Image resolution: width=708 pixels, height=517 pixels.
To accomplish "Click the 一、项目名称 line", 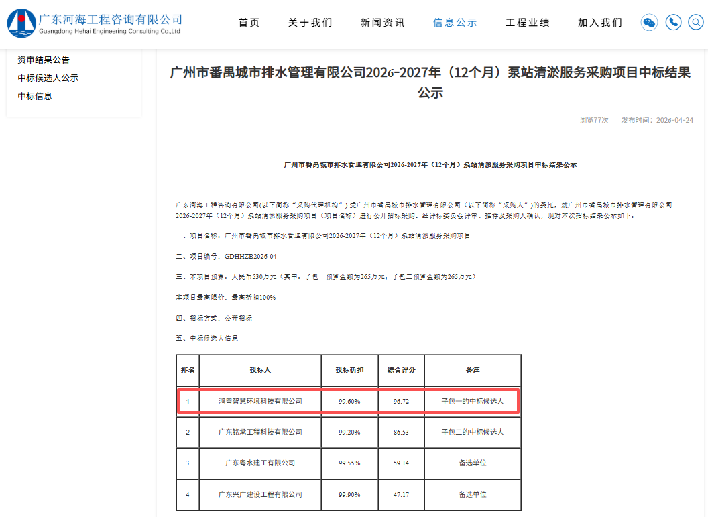I will [x=323, y=235].
